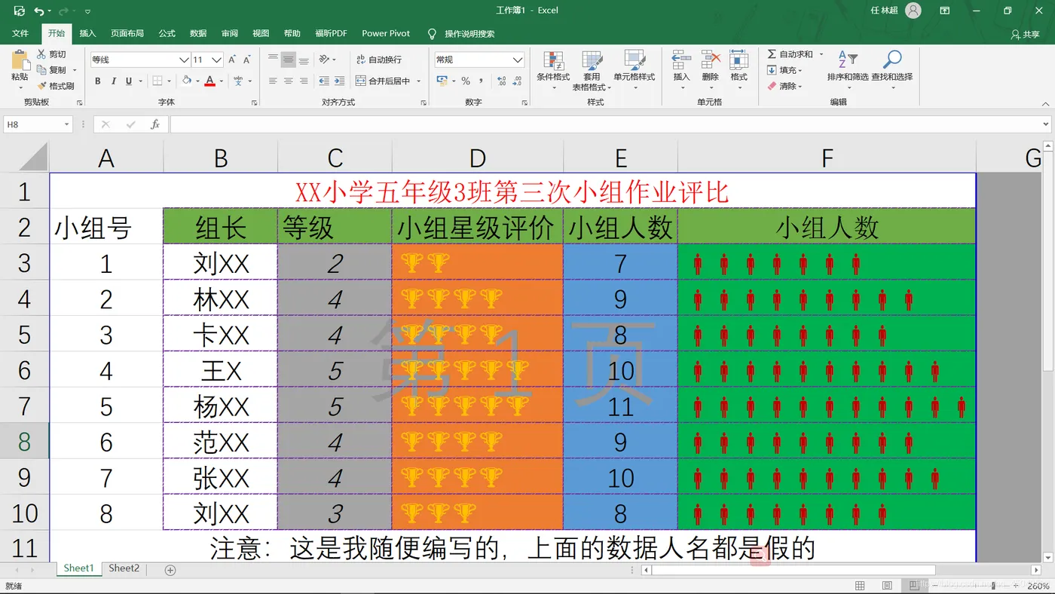
Task: Expand the formula bar chevron
Action: point(1047,124)
